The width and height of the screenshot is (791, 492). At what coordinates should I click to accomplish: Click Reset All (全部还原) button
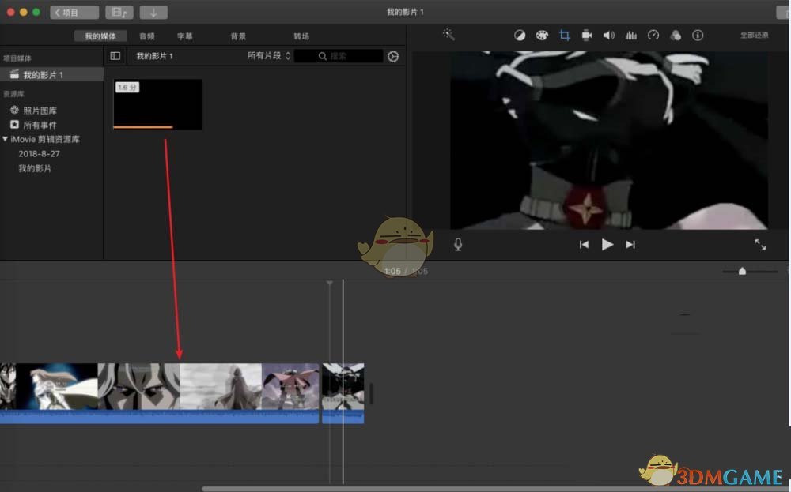click(x=754, y=36)
